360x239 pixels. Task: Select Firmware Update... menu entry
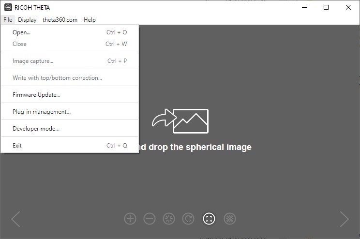tap(36, 95)
